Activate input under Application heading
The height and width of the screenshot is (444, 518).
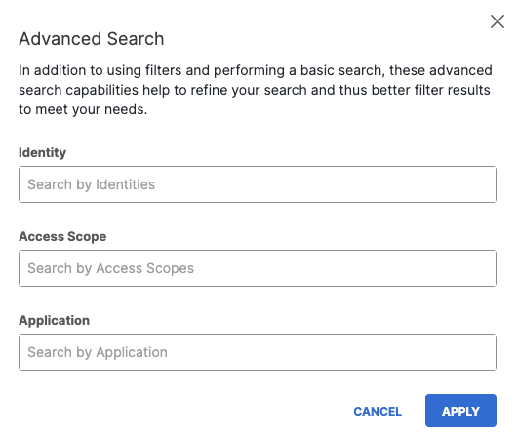tap(258, 352)
